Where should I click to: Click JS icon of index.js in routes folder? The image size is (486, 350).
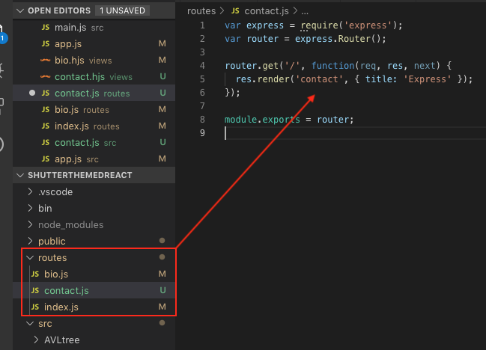pyautogui.click(x=34, y=307)
